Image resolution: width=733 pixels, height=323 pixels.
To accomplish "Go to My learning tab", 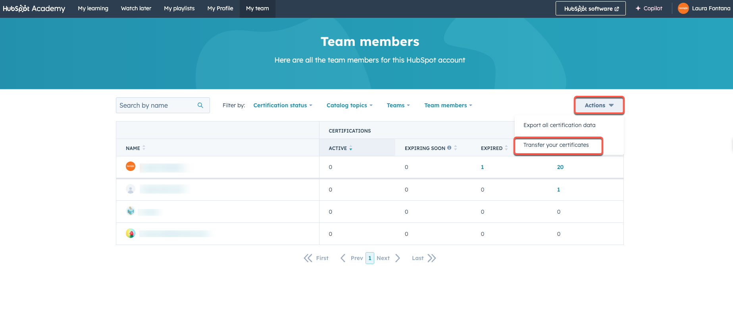I will click(93, 8).
